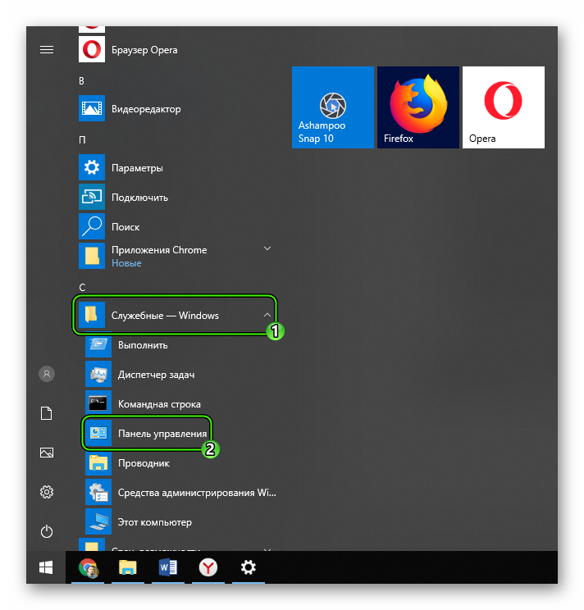584x610 pixels.
Task: Launch Командная строка
Action: pyautogui.click(x=158, y=404)
